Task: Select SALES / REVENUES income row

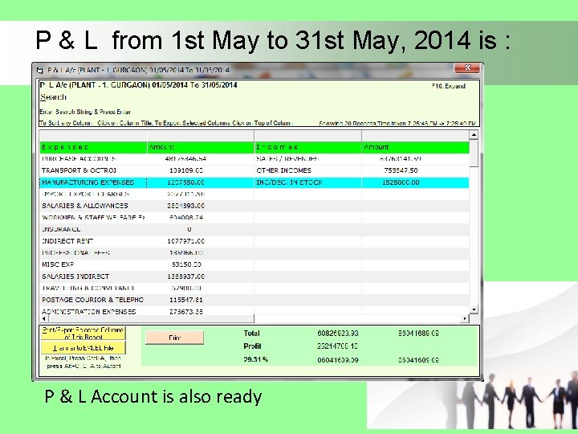Action: [x=361, y=158]
